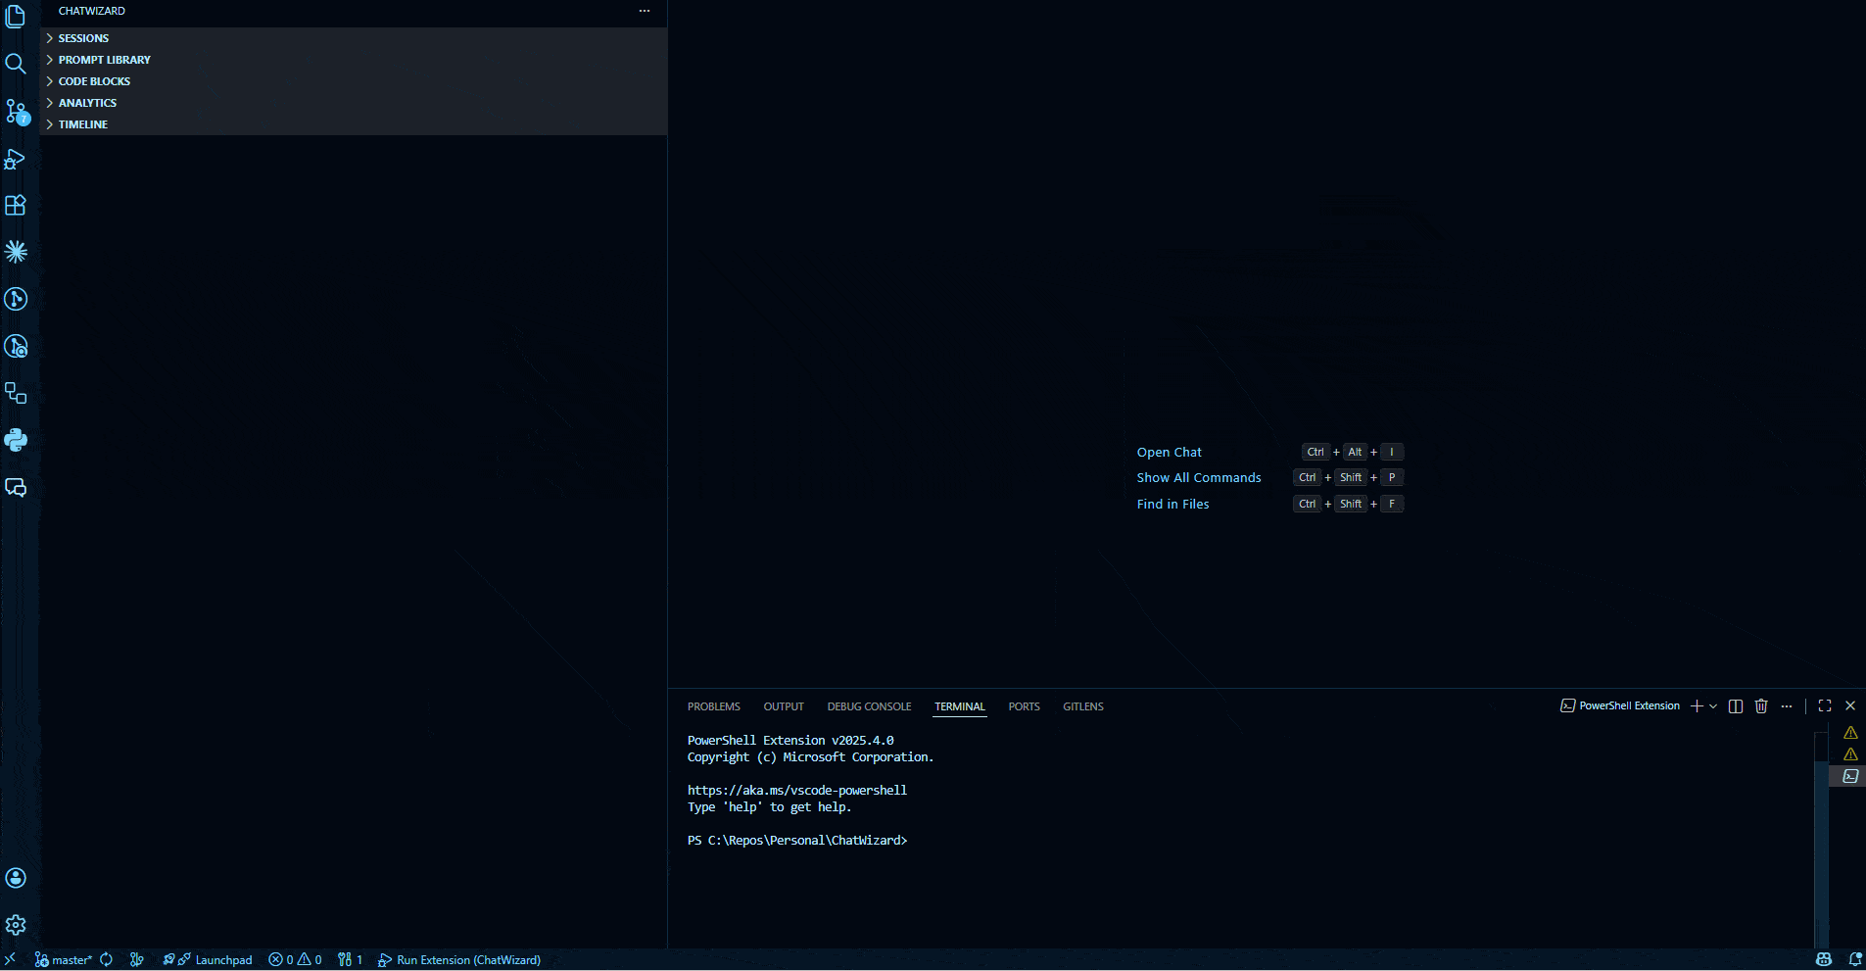Expand the SESSIONS section

[x=353, y=38]
